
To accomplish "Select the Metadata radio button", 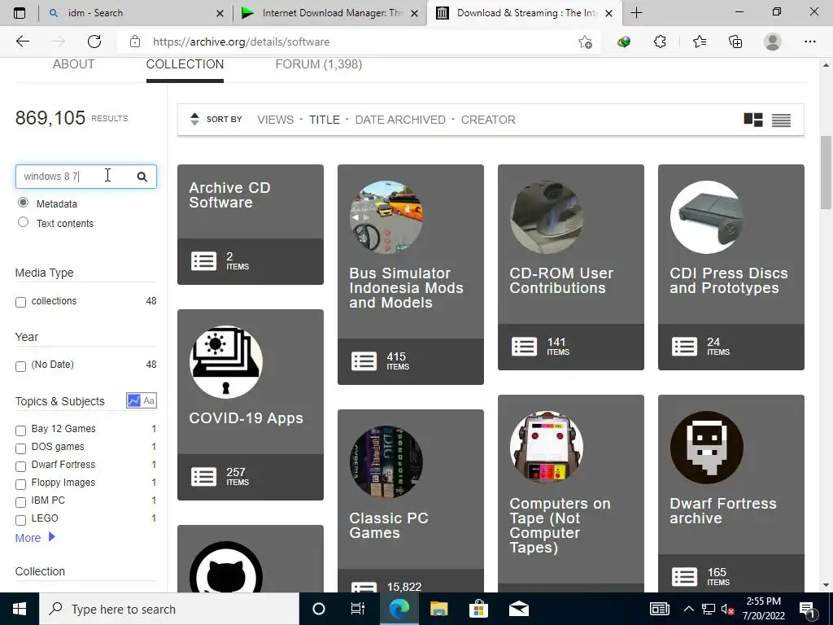I will coord(23,203).
